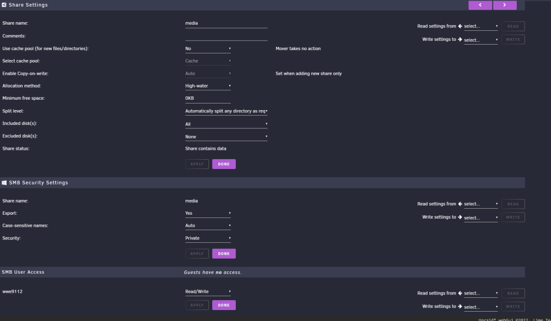The image size is (551, 321).
Task: Click READ button in Share Settings section
Action: point(513,26)
